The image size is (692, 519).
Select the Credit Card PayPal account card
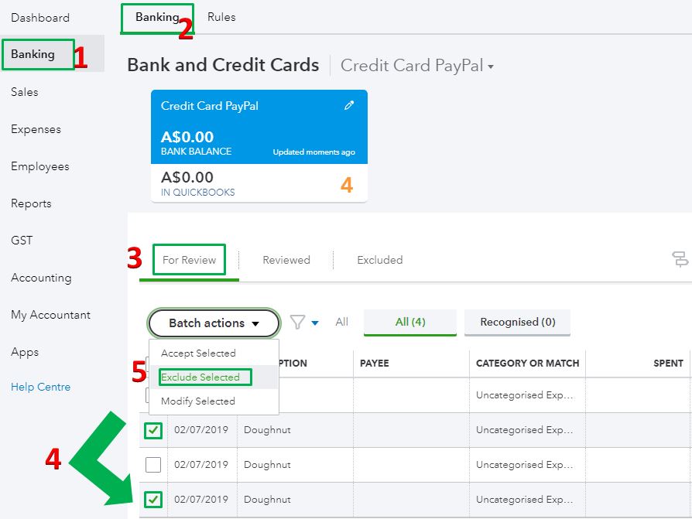259,146
